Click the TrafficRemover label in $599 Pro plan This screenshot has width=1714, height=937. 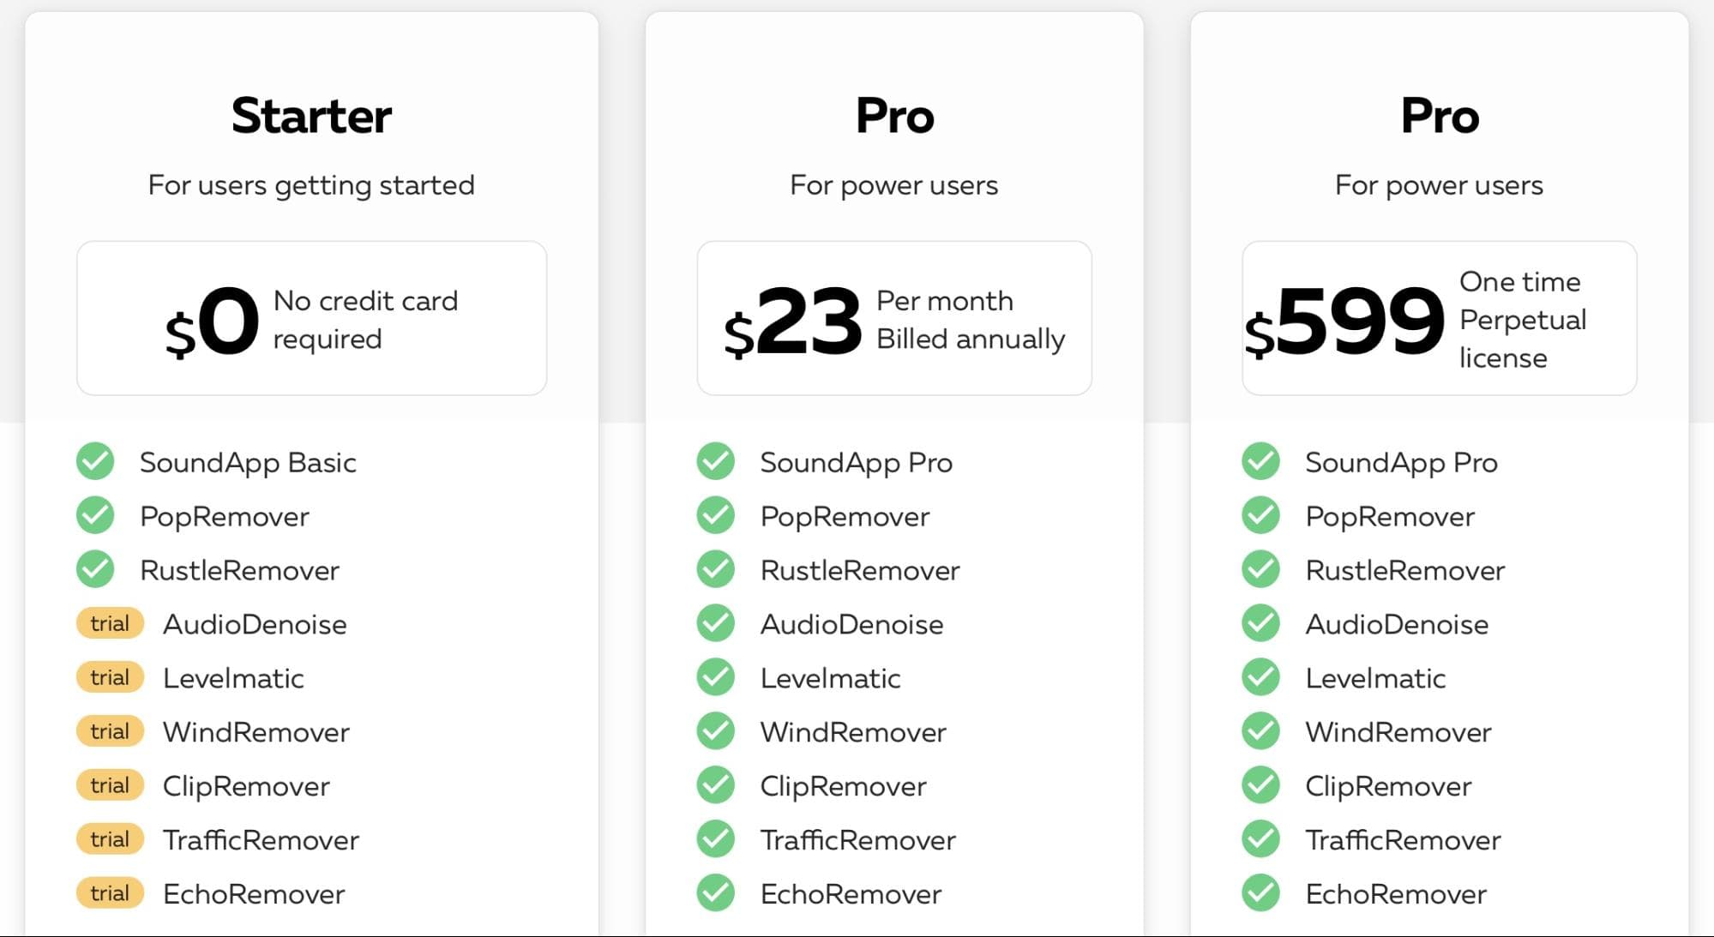[x=1403, y=840]
